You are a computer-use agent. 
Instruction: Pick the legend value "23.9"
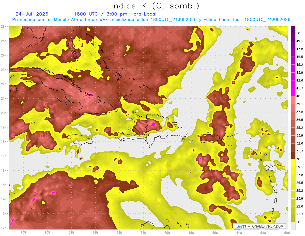pos(300,199)
